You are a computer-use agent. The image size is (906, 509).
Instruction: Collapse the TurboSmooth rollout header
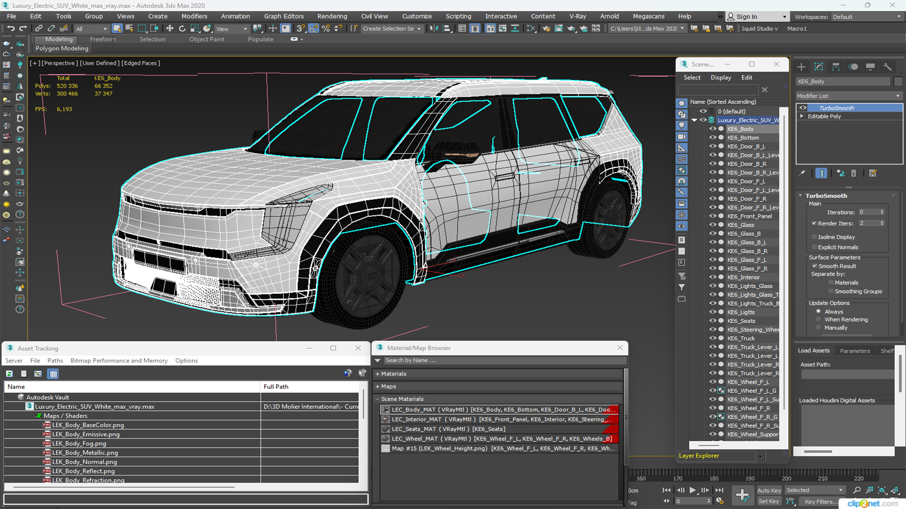(x=826, y=196)
